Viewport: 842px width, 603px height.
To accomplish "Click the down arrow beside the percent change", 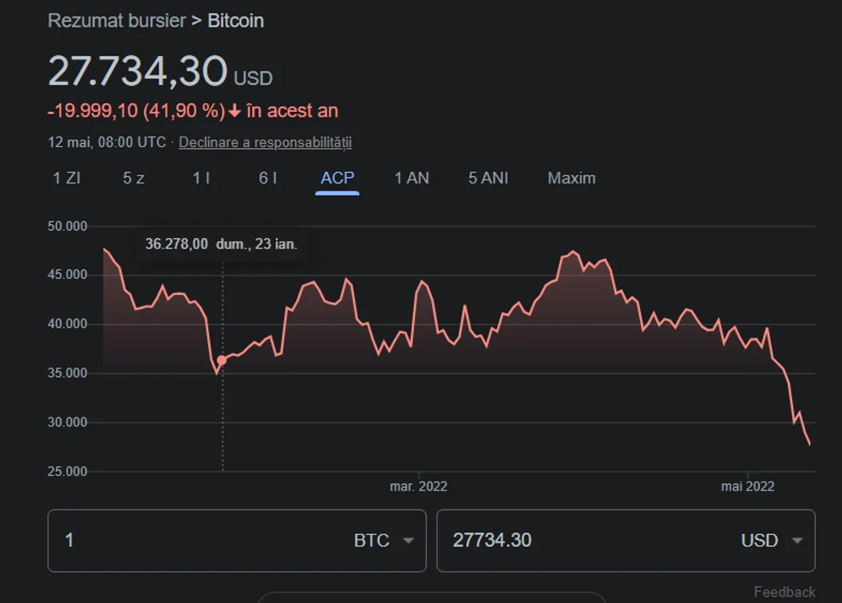I will [x=235, y=111].
